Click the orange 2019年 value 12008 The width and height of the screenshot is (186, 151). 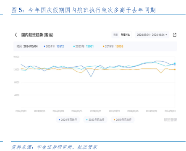(119, 47)
